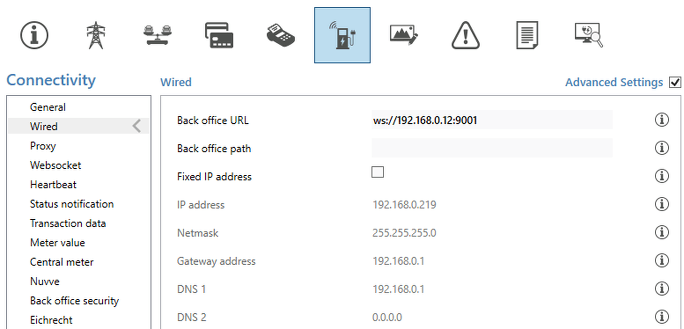Click the Back office URL field
The height and width of the screenshot is (329, 684).
(492, 120)
